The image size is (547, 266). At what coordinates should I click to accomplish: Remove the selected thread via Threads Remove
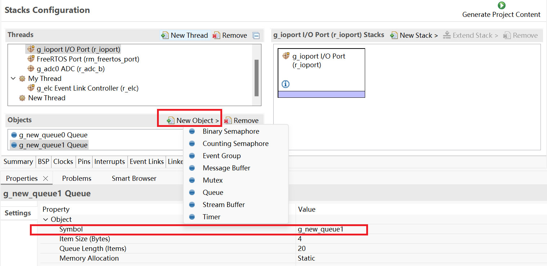pyautogui.click(x=230, y=35)
